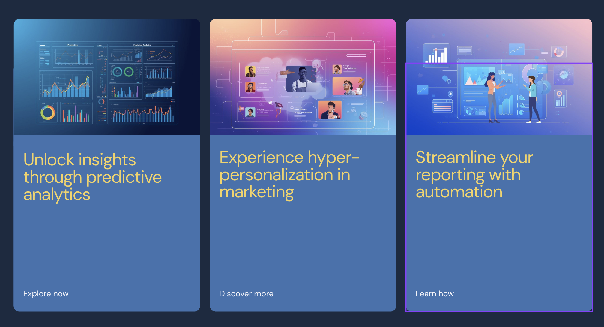The height and width of the screenshot is (327, 604).
Task: Click the gear-like loading icon near the woman
Action: [x=449, y=81]
